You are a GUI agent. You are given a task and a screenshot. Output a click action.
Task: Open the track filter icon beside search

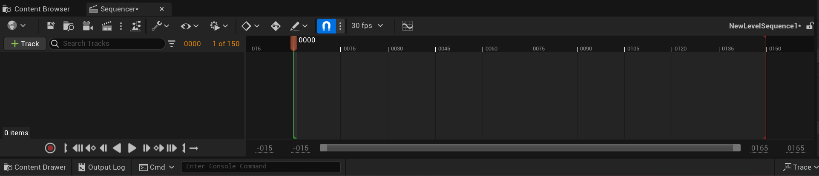click(172, 44)
